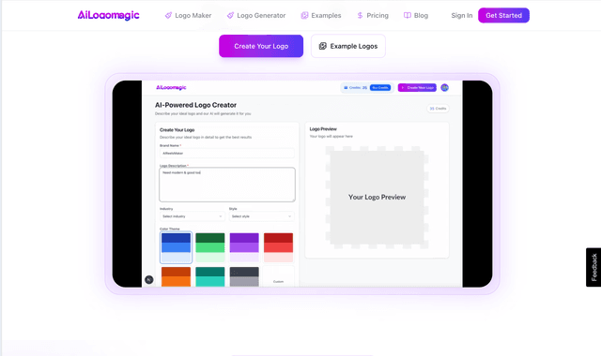Click the Get Started button

pyautogui.click(x=503, y=15)
